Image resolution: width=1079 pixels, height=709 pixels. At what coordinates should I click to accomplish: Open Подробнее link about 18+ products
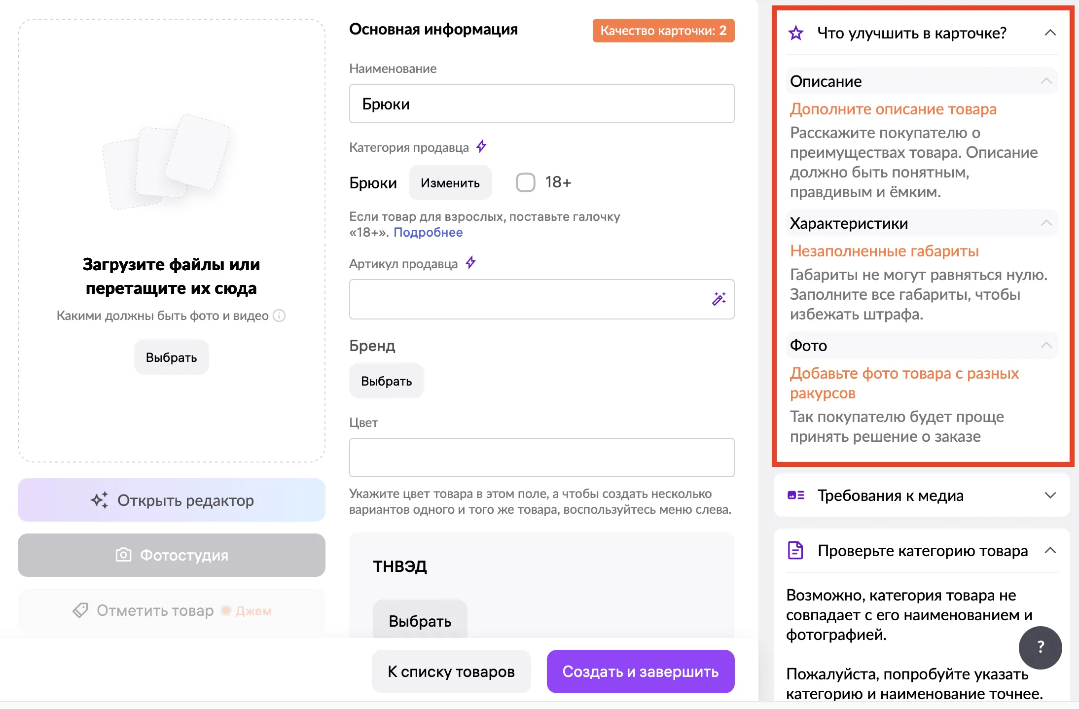[x=428, y=232]
